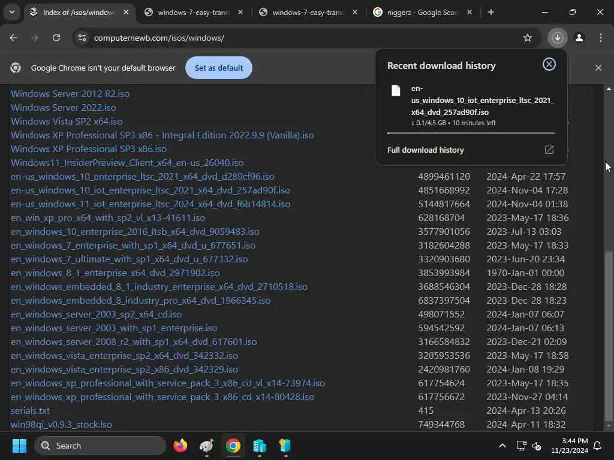The width and height of the screenshot is (614, 460).
Task: Close the Google Search tab
Action: (x=469, y=12)
